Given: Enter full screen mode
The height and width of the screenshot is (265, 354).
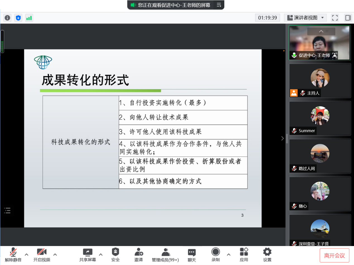Looking at the screenshot, I should pos(335,18).
